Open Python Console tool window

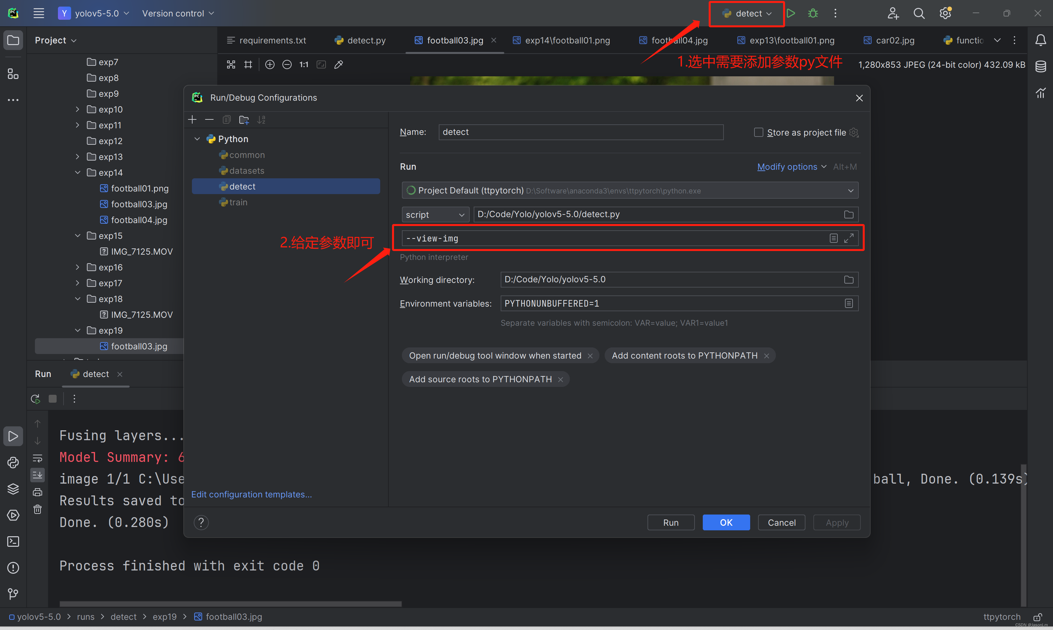(x=13, y=462)
